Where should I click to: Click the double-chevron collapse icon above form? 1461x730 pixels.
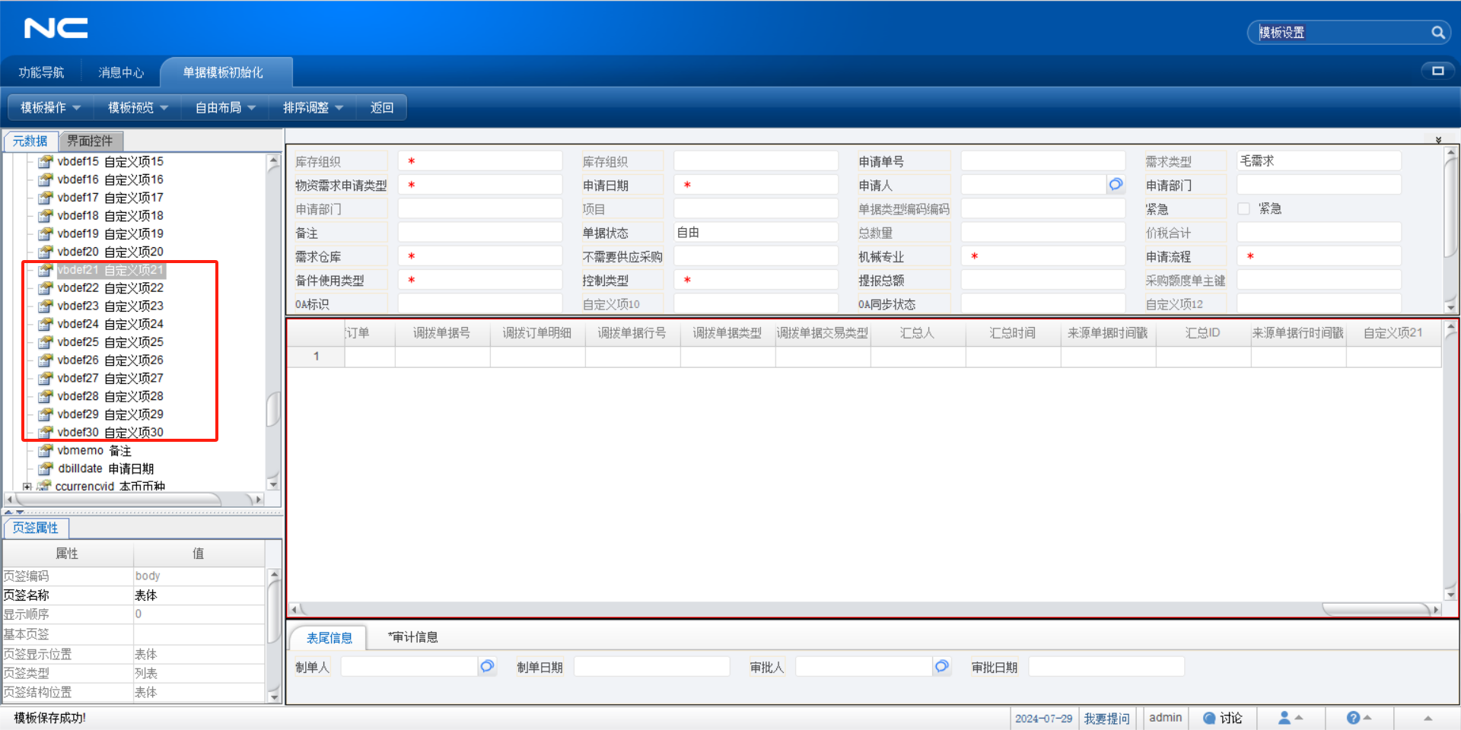click(1438, 139)
